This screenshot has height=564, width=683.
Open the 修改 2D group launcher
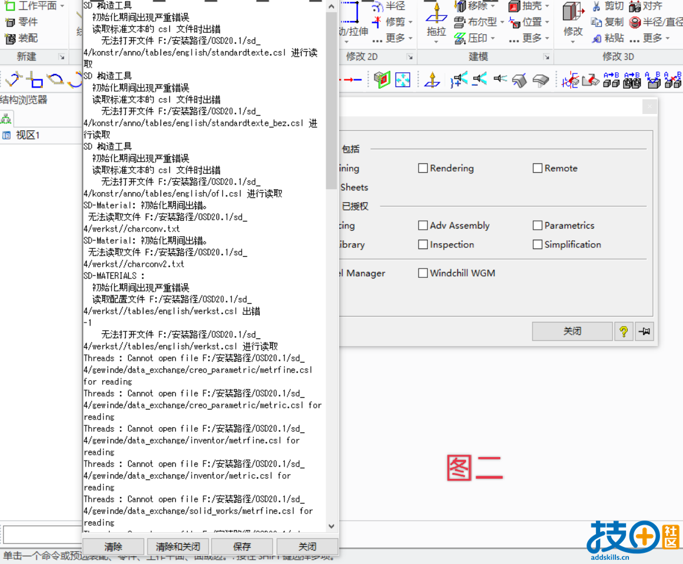410,57
